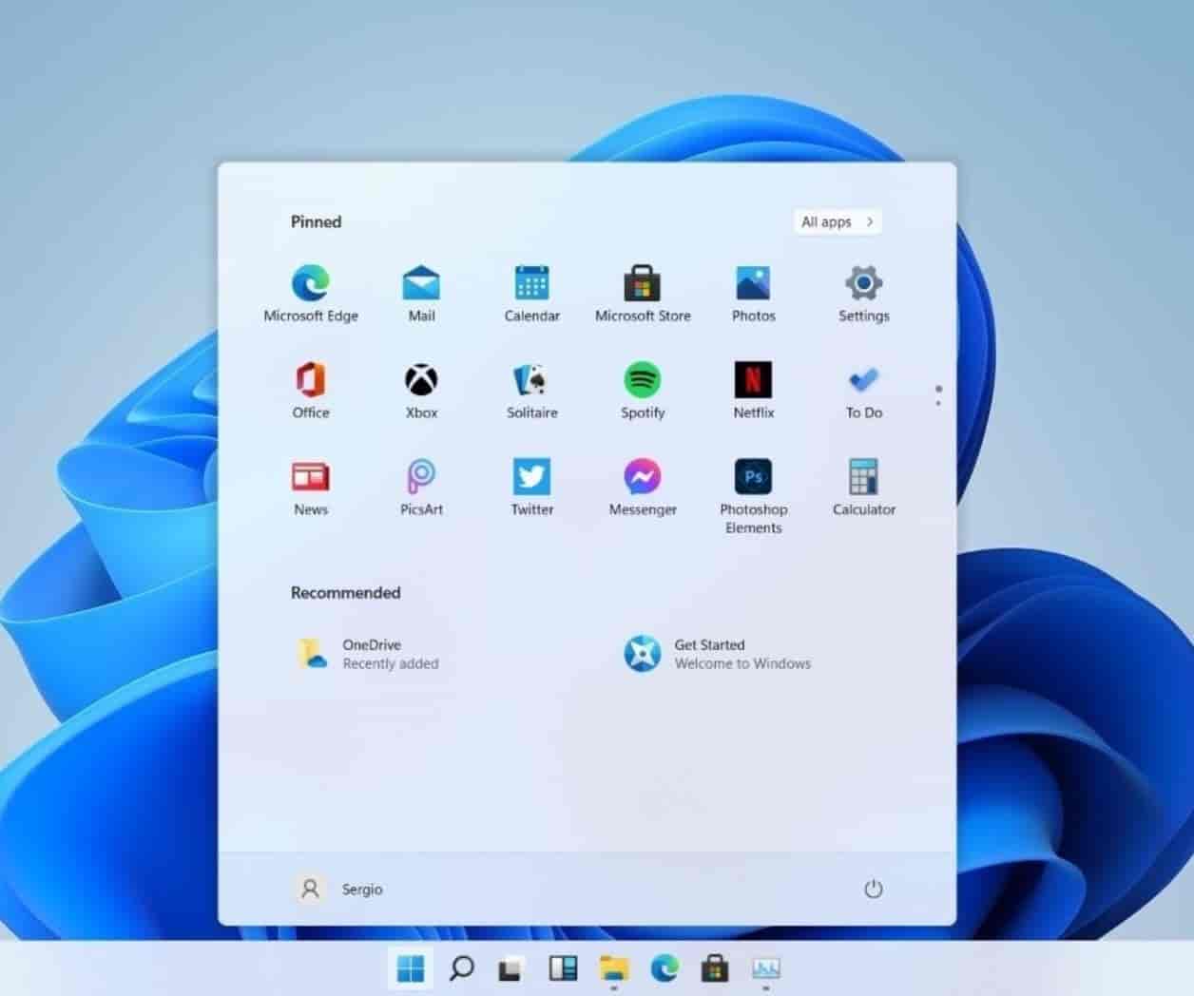Open Search from the taskbar

pos(461,968)
